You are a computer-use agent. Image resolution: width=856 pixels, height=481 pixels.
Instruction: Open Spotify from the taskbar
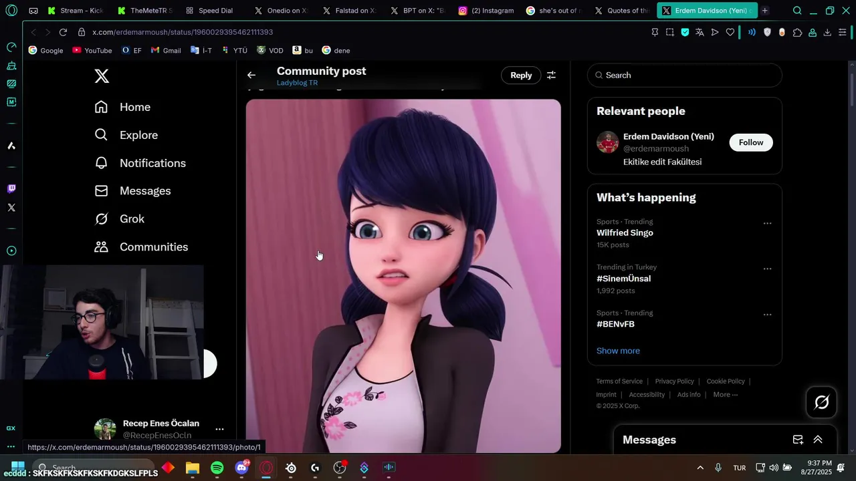coord(217,468)
